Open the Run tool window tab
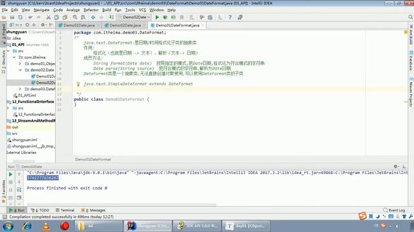 tap(17, 210)
